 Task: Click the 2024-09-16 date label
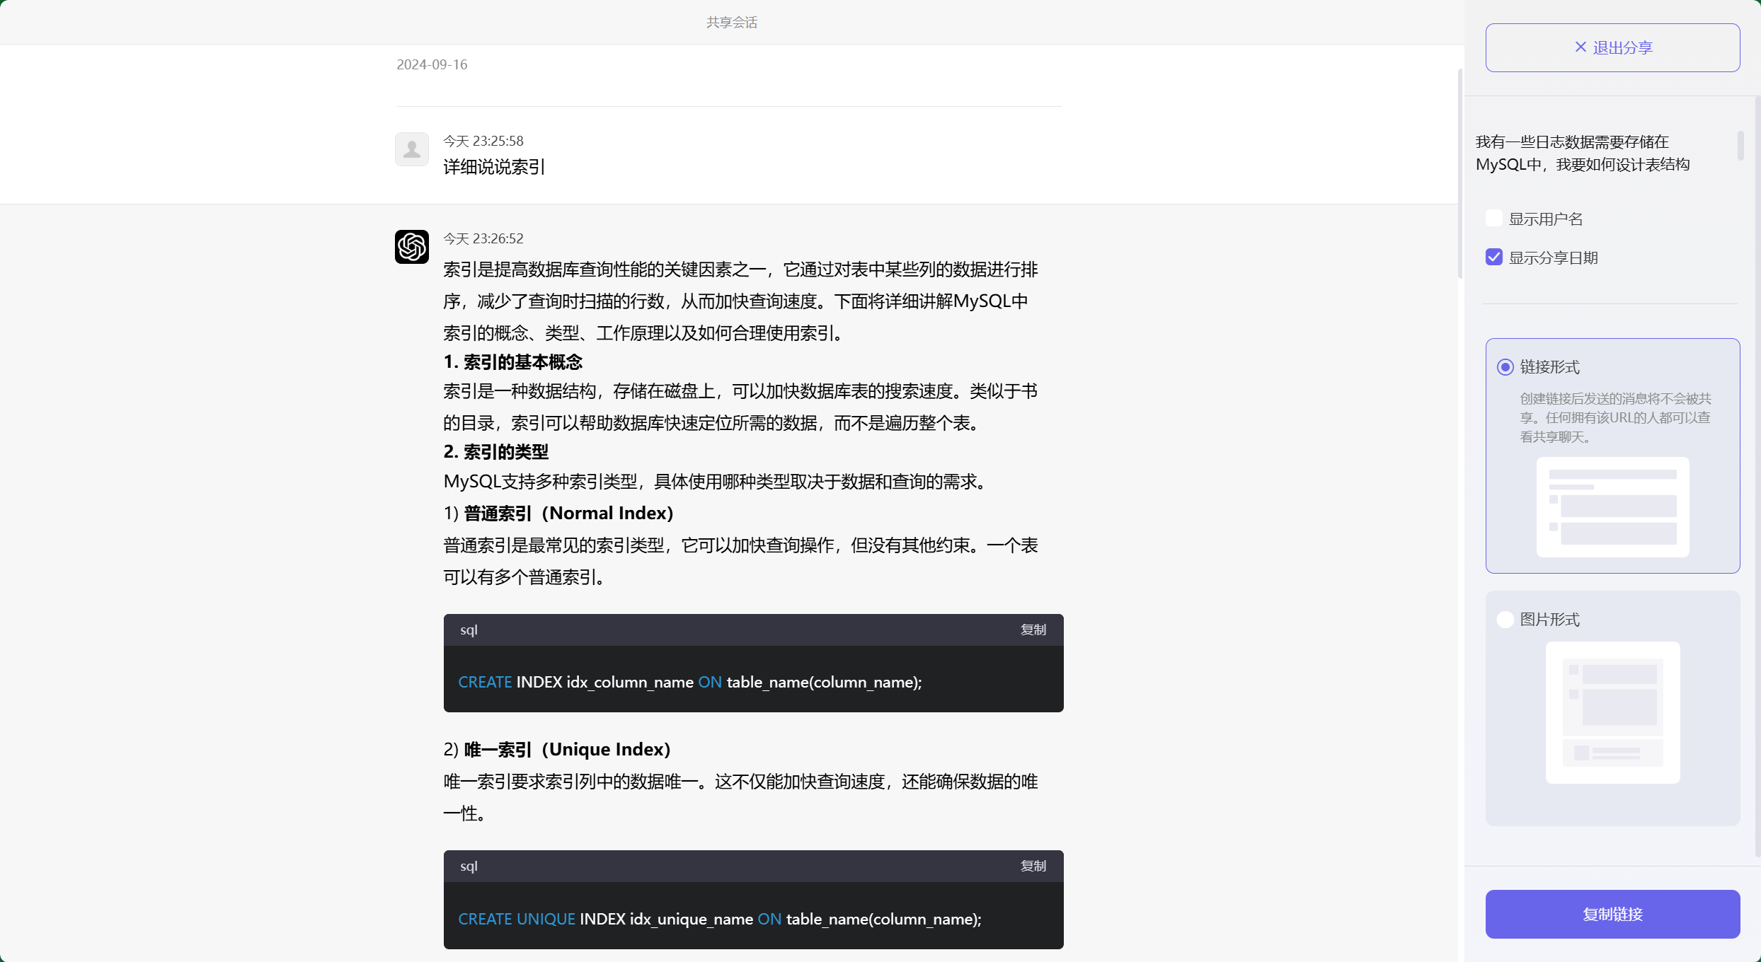pos(432,64)
